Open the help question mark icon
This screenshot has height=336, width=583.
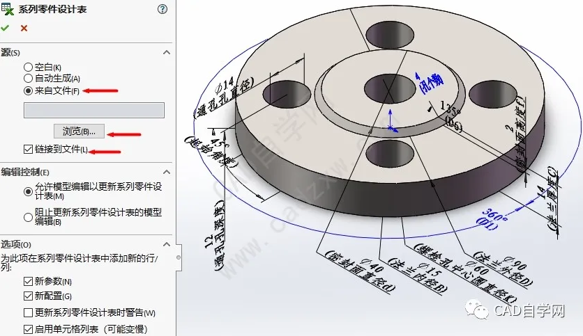162,9
